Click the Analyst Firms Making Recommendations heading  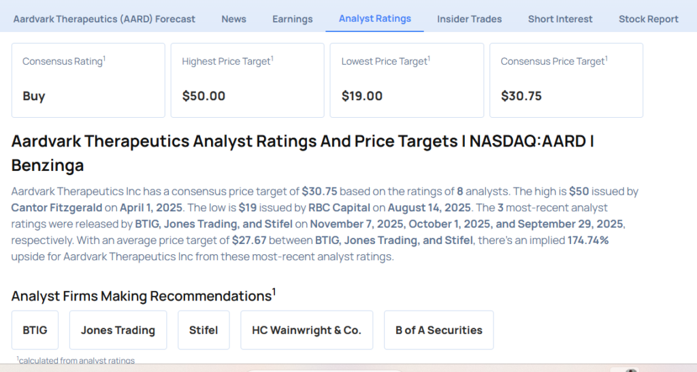143,296
